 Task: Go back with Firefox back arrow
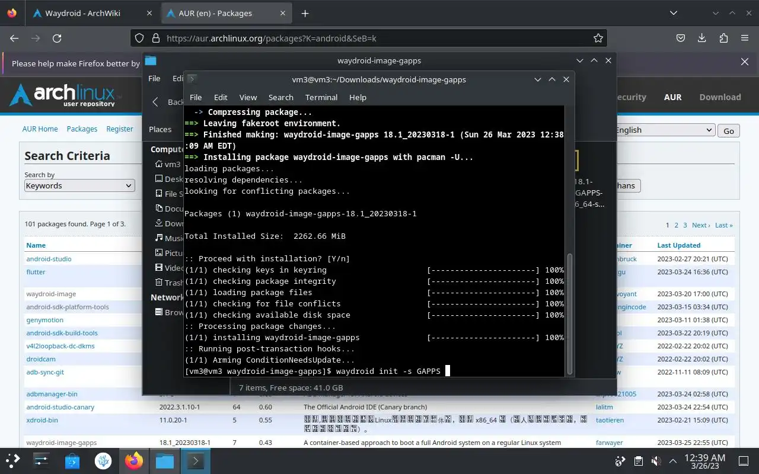point(15,38)
